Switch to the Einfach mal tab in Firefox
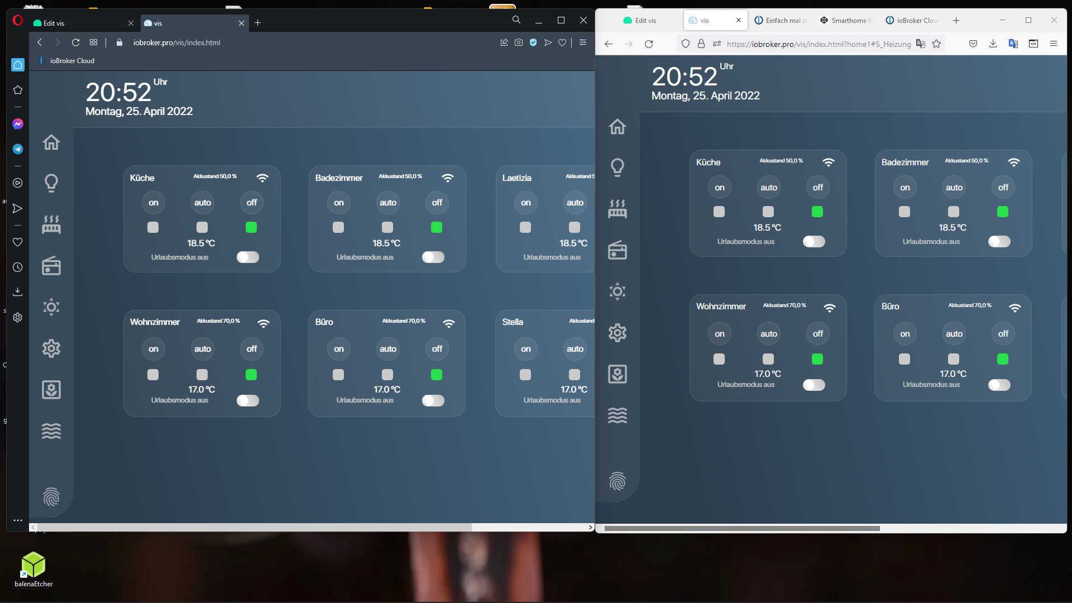1072x603 pixels. click(781, 20)
